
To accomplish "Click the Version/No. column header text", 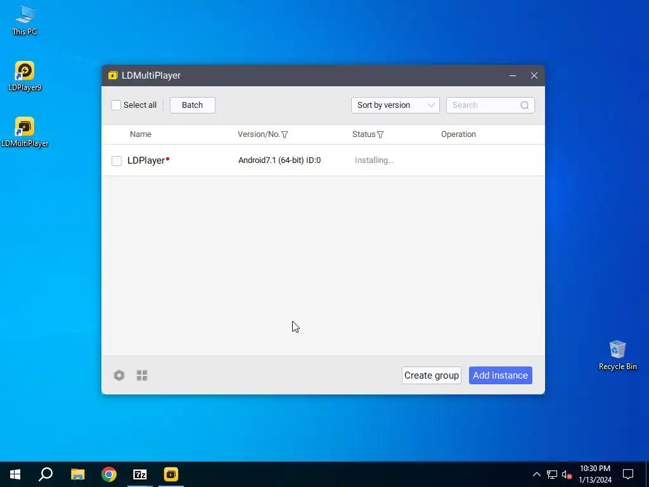I will [x=259, y=134].
